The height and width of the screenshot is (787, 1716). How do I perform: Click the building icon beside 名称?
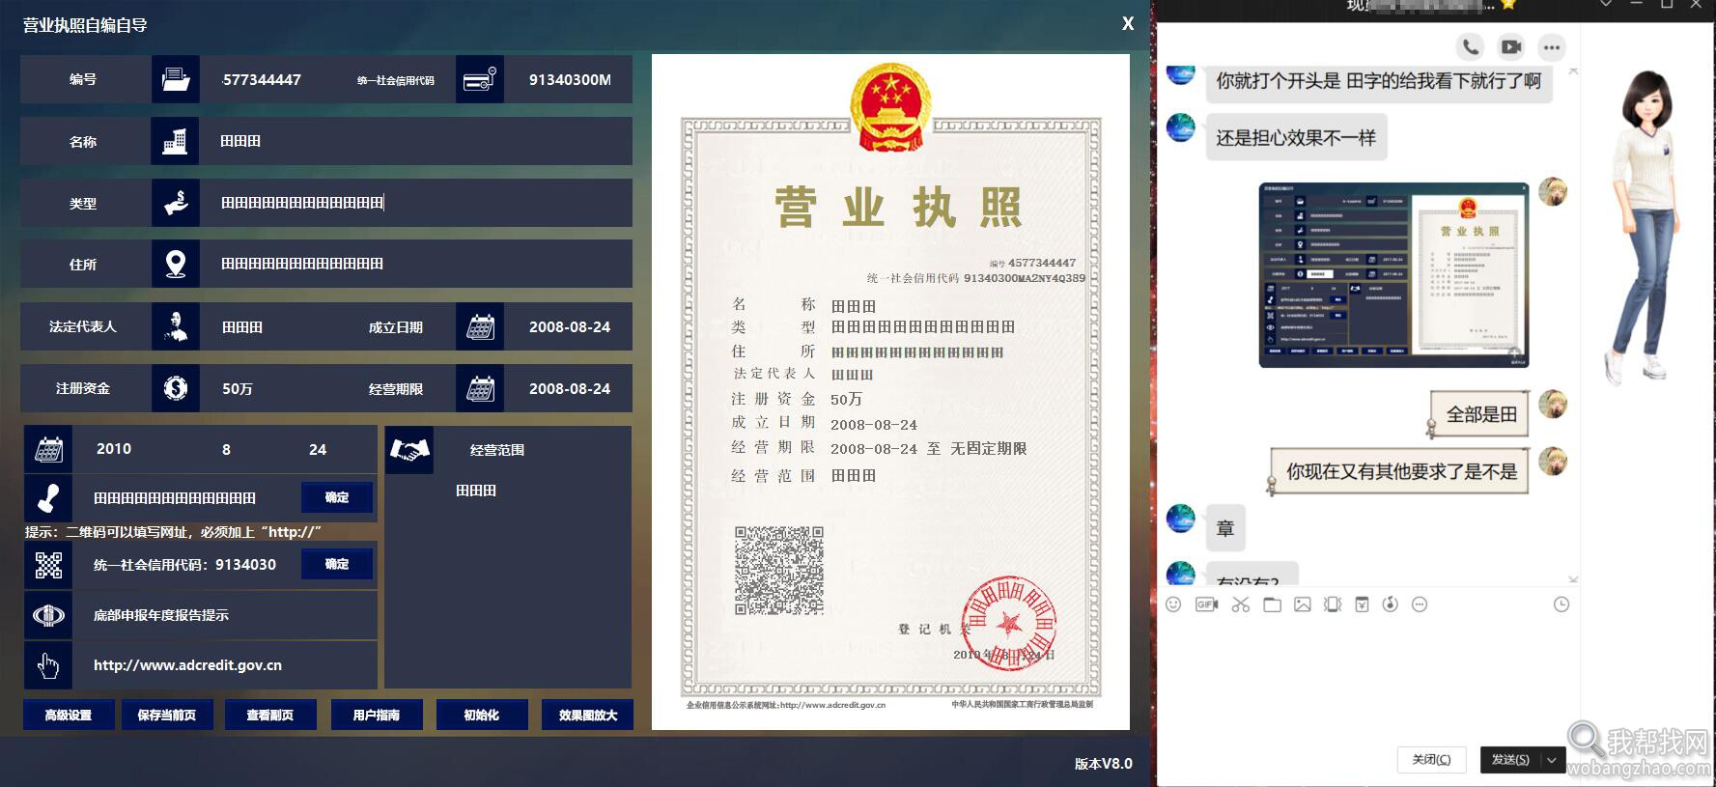(176, 141)
